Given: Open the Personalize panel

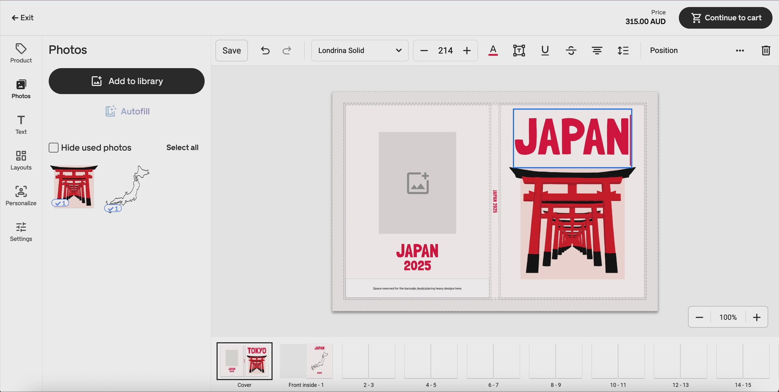Looking at the screenshot, I should click(21, 196).
